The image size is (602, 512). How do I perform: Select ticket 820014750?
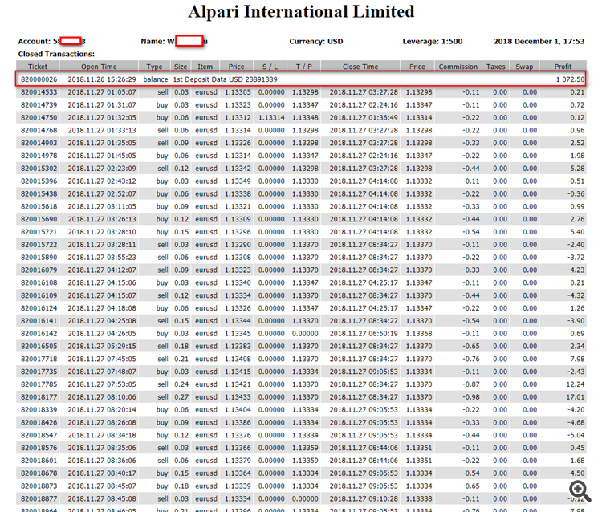click(39, 117)
